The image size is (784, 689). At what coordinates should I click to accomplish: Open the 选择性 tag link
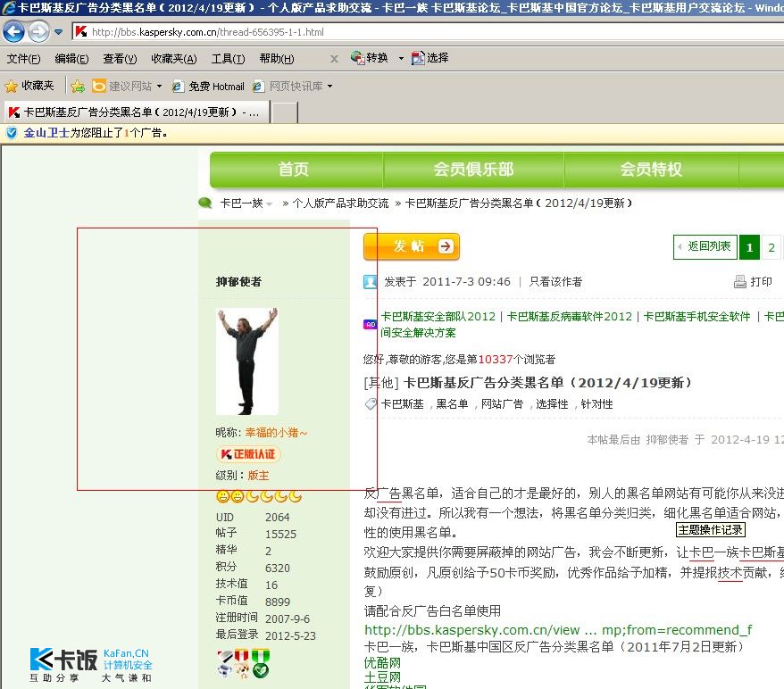(552, 403)
